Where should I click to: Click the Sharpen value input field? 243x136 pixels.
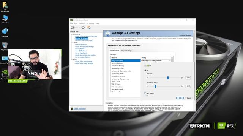188,78
